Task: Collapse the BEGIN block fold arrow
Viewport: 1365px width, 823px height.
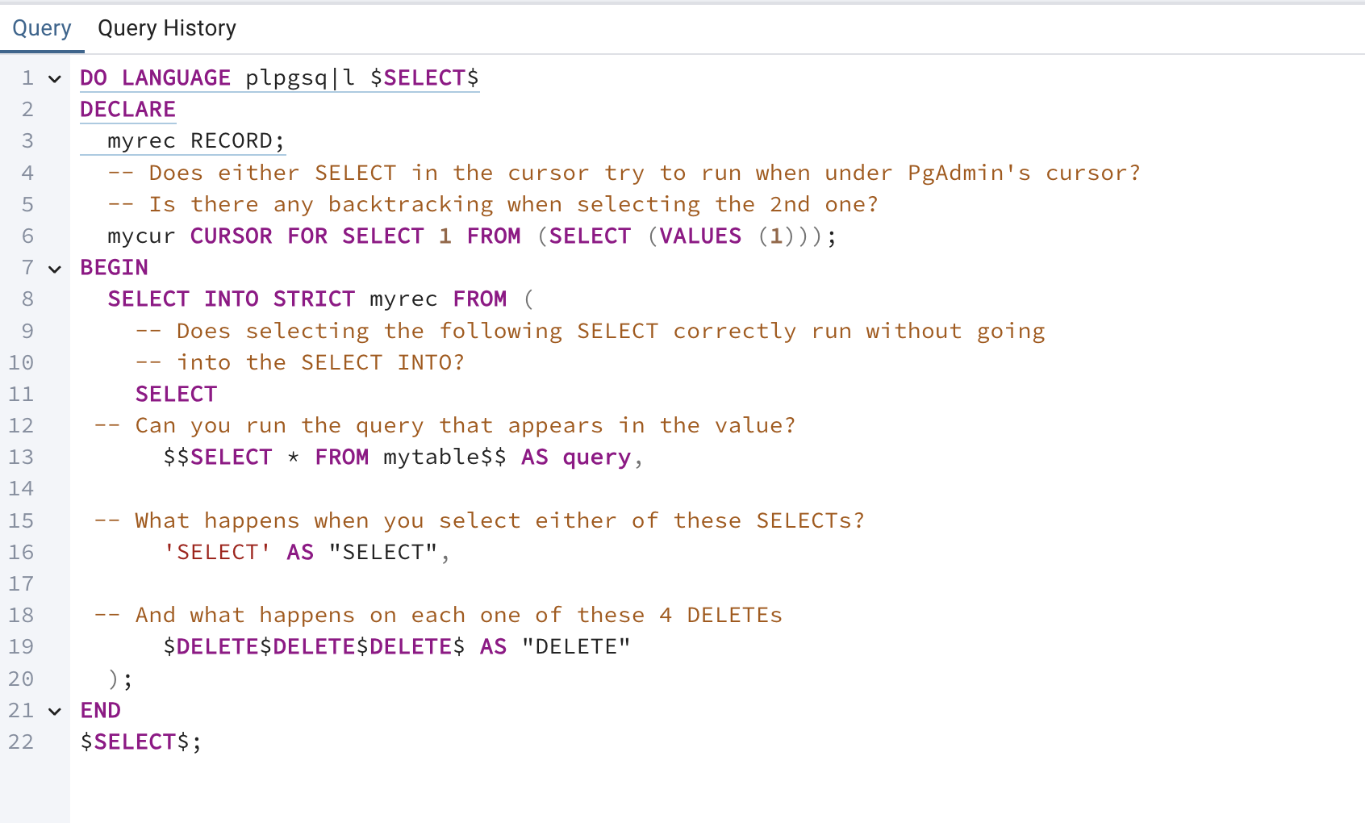Action: click(55, 269)
